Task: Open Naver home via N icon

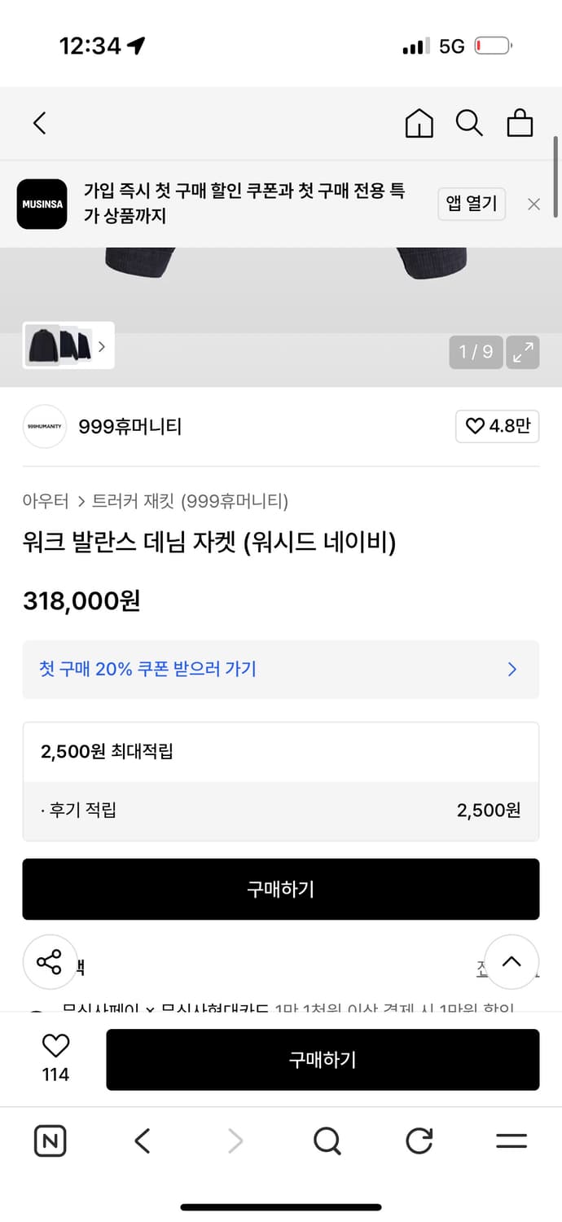Action: [x=50, y=1141]
